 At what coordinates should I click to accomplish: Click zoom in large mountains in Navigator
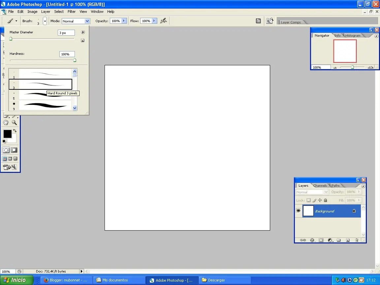(370, 67)
